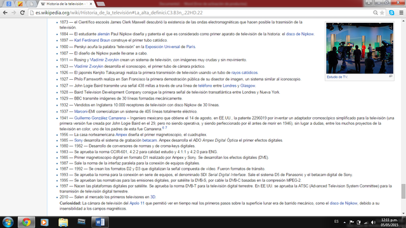Click the 1929 BBC transmite imágenes entry
Image resolution: width=406 pixels, height=228 pixels.
[121, 99]
